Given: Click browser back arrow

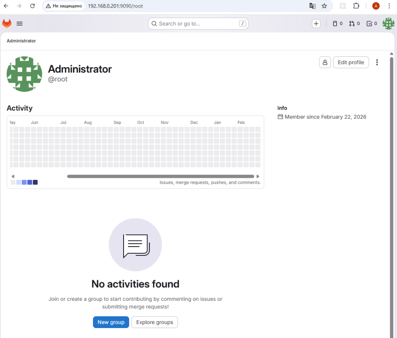Looking at the screenshot, I should 6,6.
